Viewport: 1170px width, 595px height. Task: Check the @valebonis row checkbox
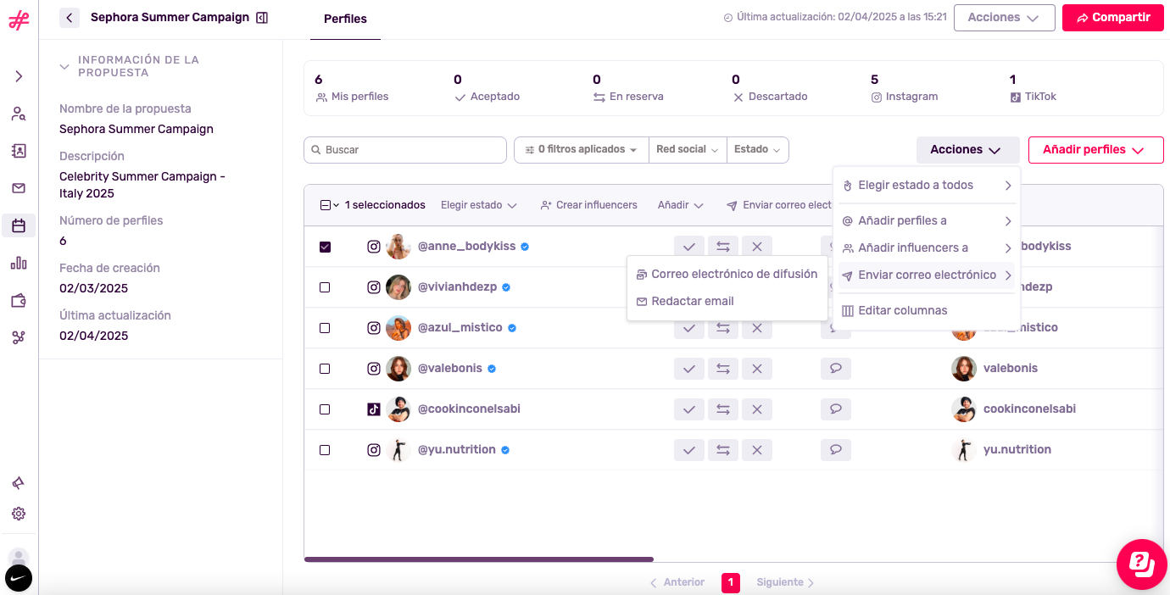(325, 369)
